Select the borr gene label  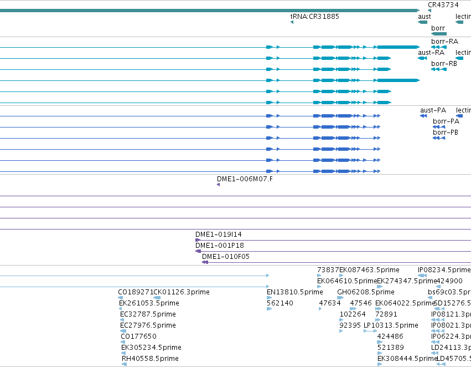coord(438,28)
